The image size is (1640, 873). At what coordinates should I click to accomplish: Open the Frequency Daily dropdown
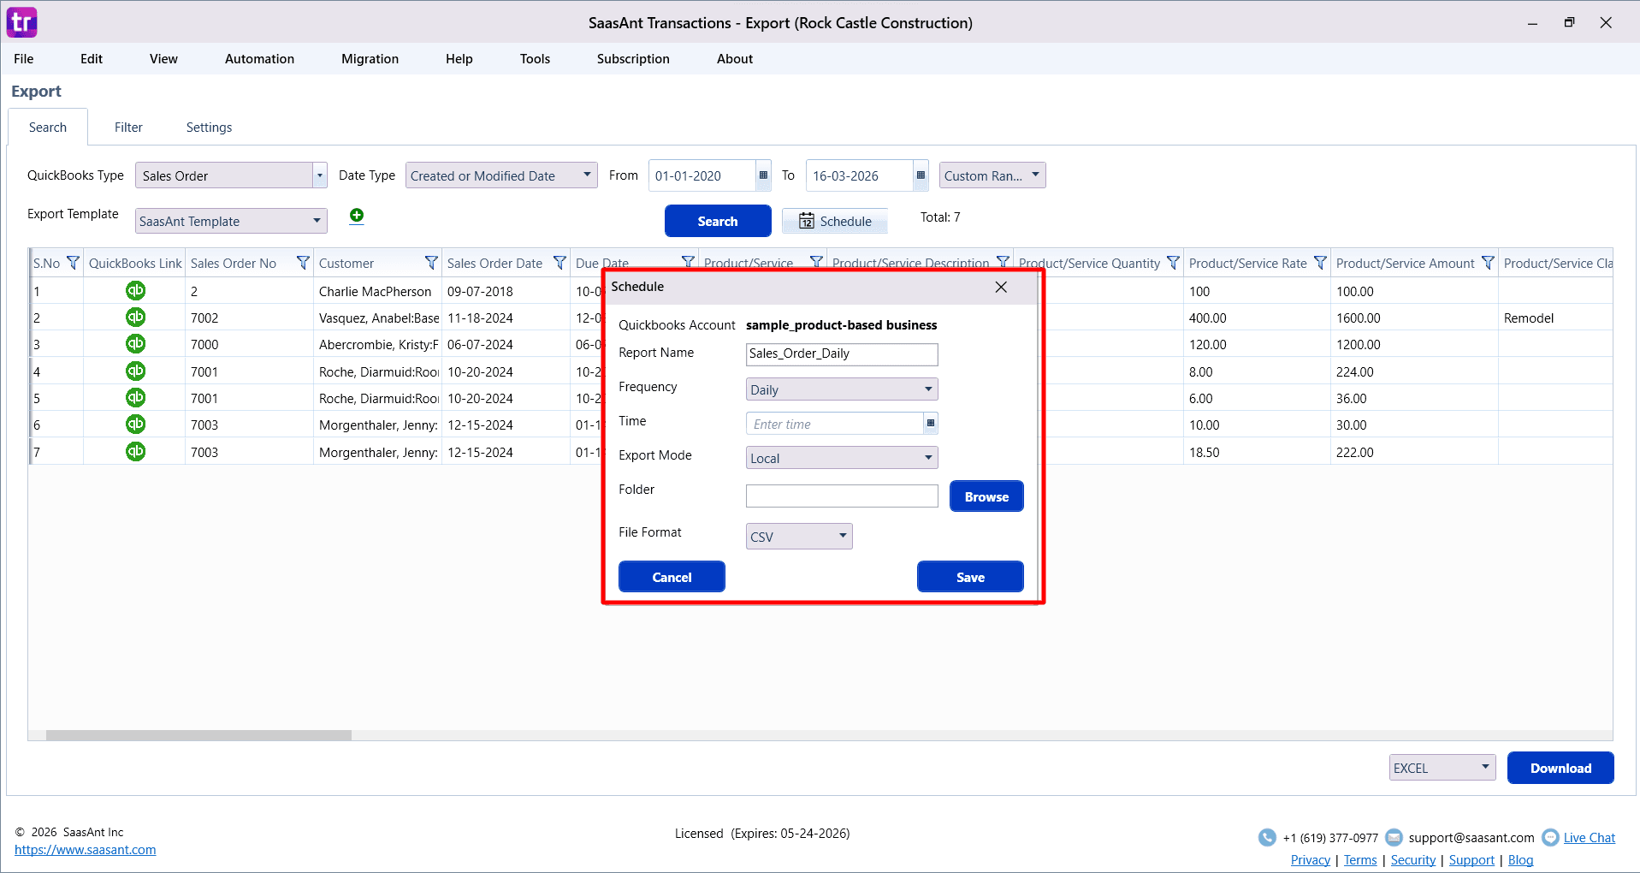click(842, 389)
